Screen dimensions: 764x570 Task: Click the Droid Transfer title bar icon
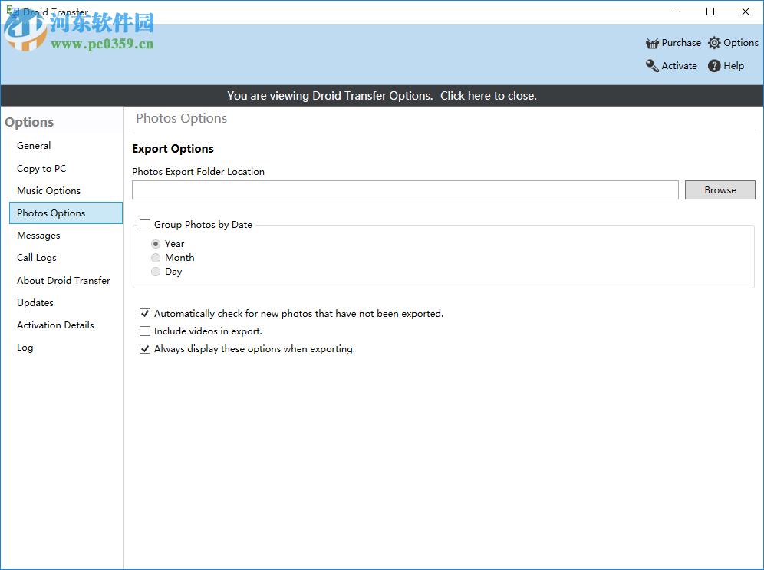pyautogui.click(x=12, y=12)
